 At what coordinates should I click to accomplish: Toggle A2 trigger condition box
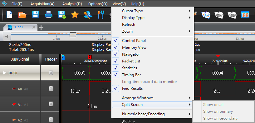[51, 120]
